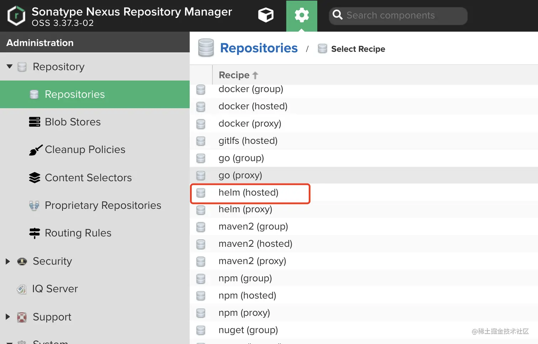The height and width of the screenshot is (344, 538).
Task: Click the large Repositories page header icon
Action: [x=206, y=48]
